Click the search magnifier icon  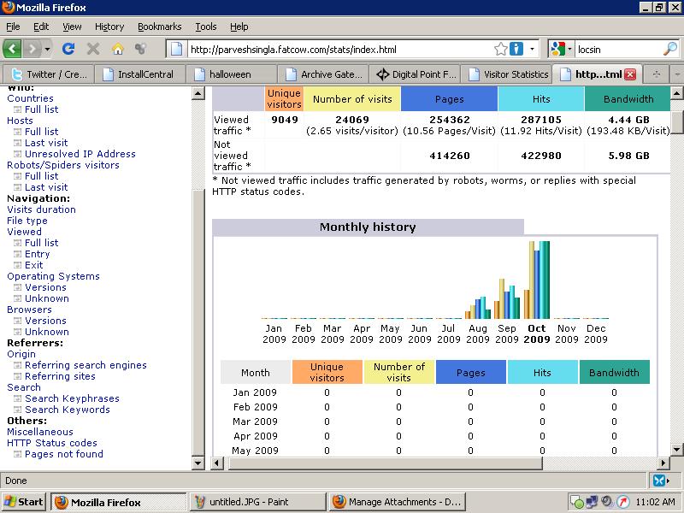pos(669,49)
